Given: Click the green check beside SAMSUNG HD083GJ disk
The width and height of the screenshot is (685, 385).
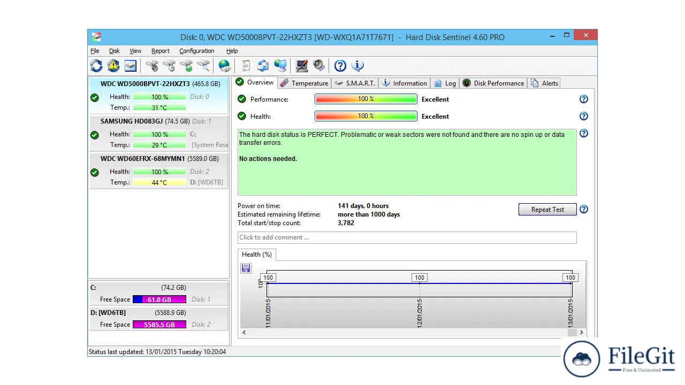Looking at the screenshot, I should [x=95, y=135].
